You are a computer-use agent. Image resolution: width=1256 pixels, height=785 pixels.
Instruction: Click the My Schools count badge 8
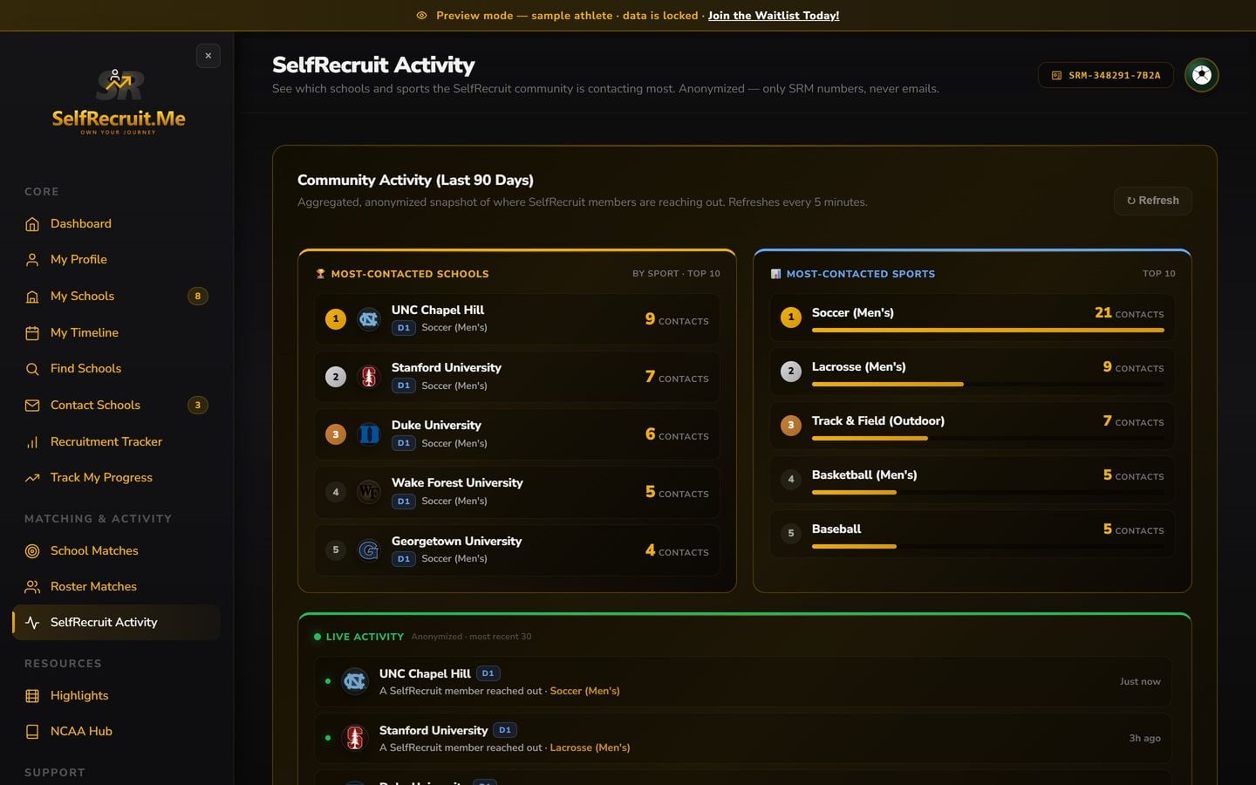pos(198,297)
